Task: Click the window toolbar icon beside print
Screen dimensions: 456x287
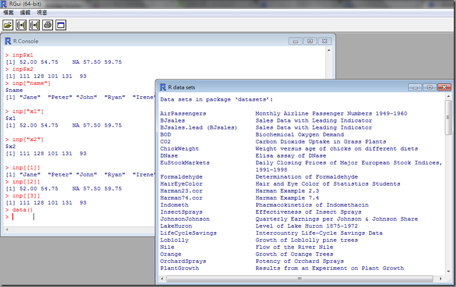Action: point(61,25)
